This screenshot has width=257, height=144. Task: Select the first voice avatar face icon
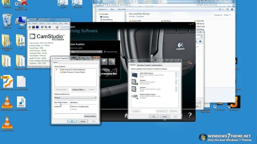tap(104, 62)
